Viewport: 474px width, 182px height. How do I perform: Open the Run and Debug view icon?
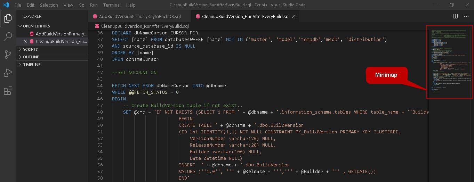pos(8,73)
